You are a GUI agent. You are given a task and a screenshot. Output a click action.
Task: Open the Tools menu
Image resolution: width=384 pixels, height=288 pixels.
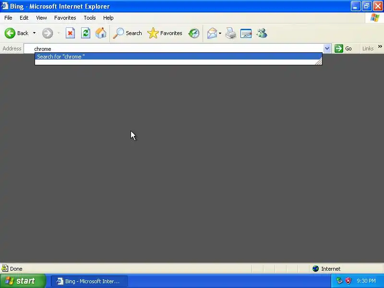point(90,18)
